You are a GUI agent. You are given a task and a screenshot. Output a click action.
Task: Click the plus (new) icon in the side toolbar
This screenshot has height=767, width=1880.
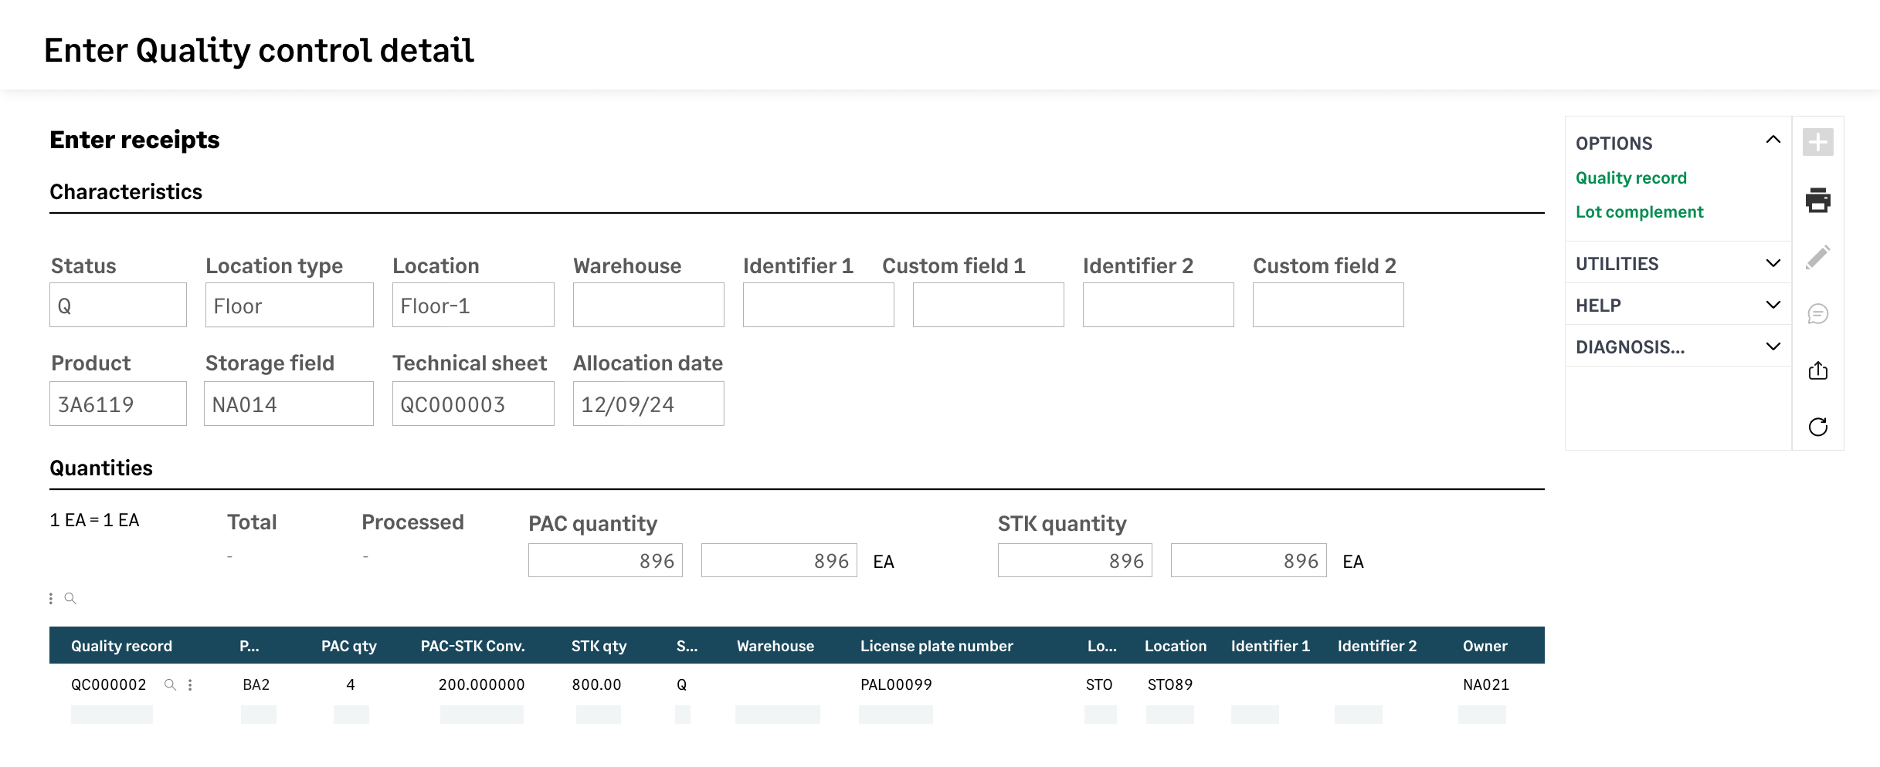coord(1817,142)
